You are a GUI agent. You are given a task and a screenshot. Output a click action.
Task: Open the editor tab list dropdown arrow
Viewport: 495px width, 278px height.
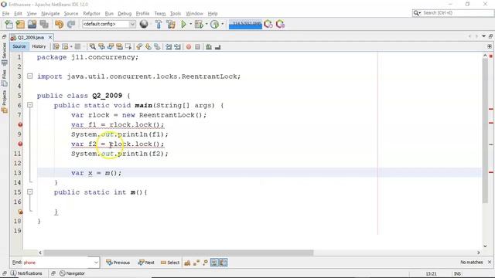coord(483,36)
